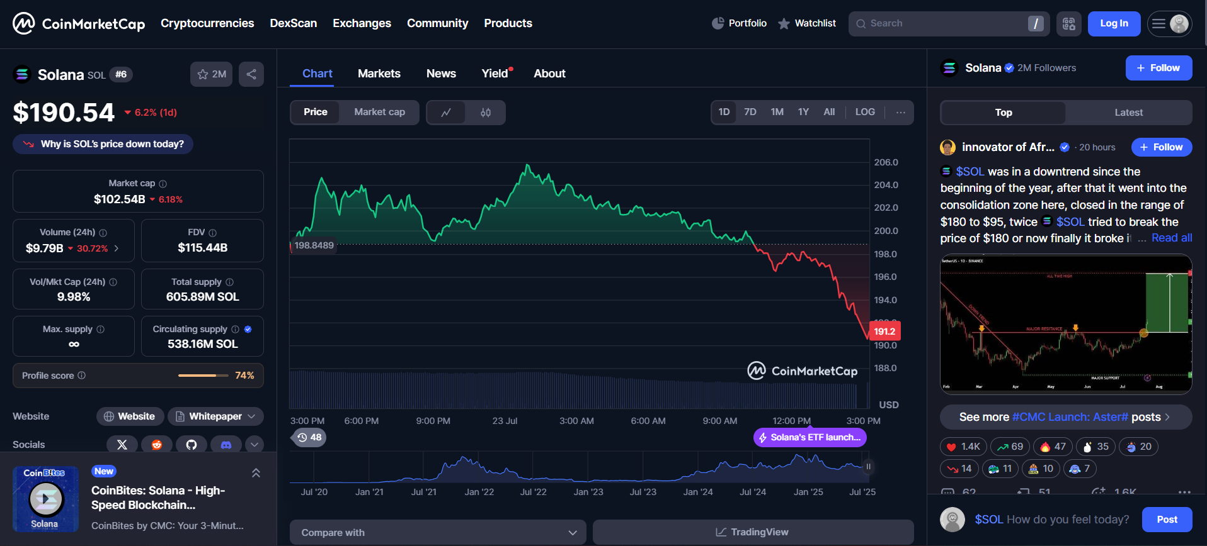The image size is (1207, 546).
Task: Set chart range to 1D
Action: pyautogui.click(x=724, y=112)
